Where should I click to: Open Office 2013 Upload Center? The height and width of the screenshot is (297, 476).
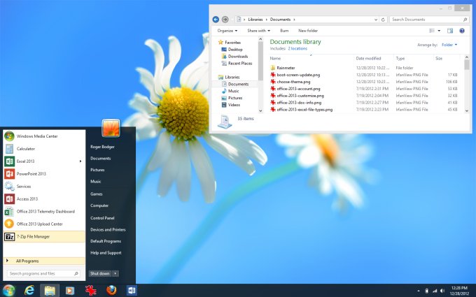coord(44,224)
